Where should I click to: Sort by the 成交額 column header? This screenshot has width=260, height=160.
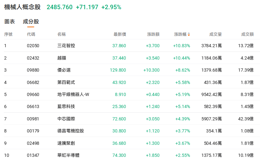(x=247, y=34)
